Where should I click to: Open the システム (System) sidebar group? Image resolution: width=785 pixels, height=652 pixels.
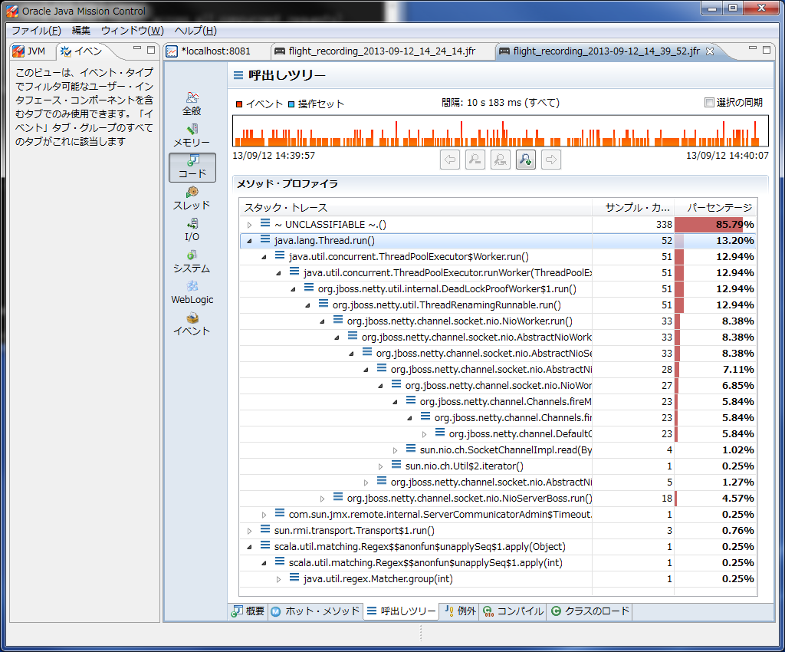pyautogui.click(x=192, y=262)
